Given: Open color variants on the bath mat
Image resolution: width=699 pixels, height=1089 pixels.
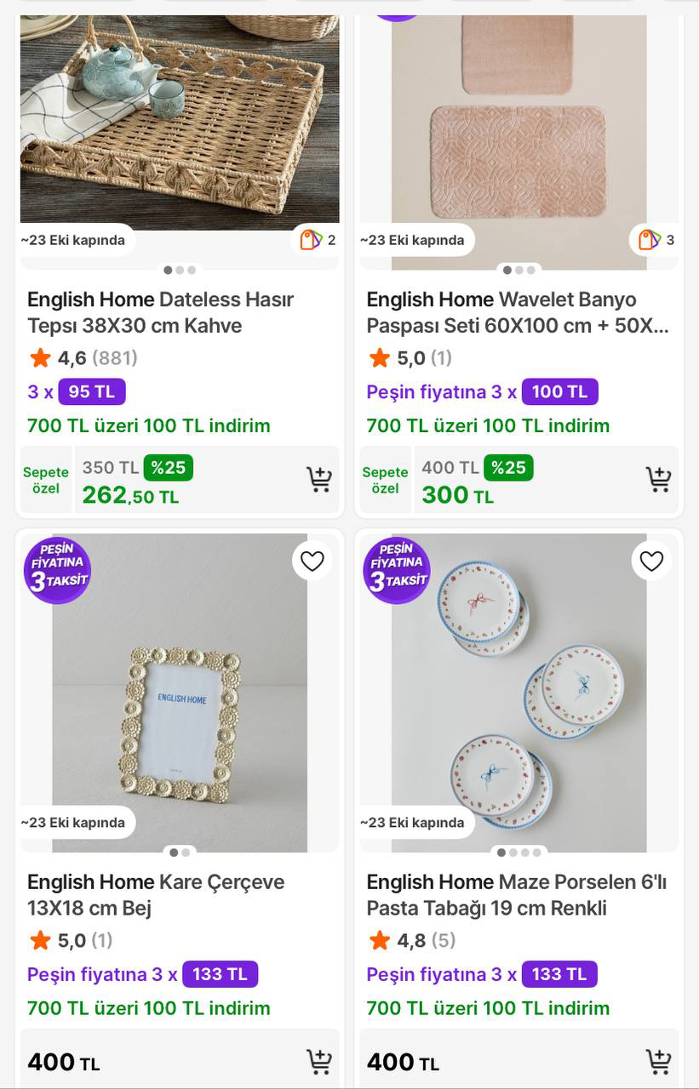Looking at the screenshot, I should click(x=656, y=240).
